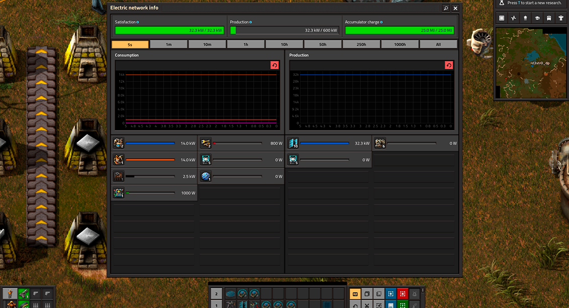Click the green Satisfaction progress bar

coord(170,30)
